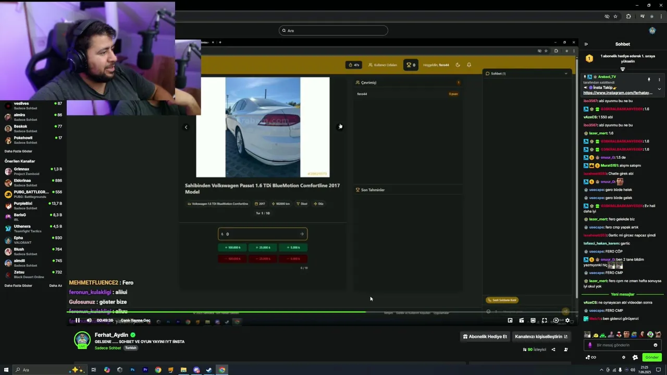Switch player to theater mode
The height and width of the screenshot is (375, 667).
533,321
